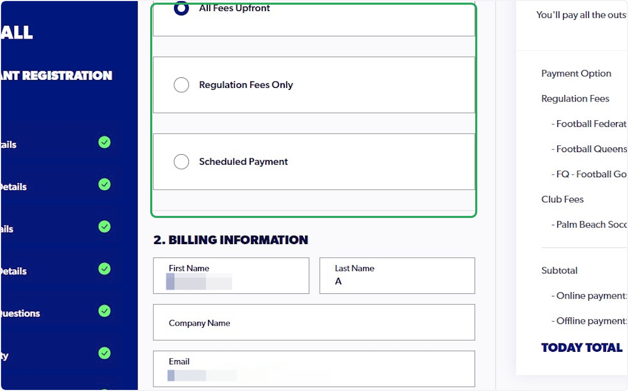Screen dimensions: 628x391
Task: Click the Payment Option line in order summary
Action: coord(576,73)
